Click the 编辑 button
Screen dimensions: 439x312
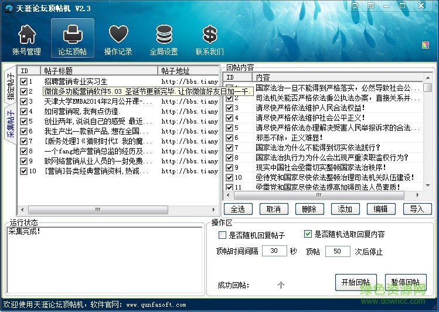coord(381,209)
